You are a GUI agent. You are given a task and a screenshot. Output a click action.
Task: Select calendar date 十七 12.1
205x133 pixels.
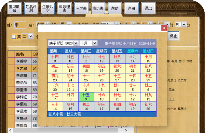tap(70, 87)
